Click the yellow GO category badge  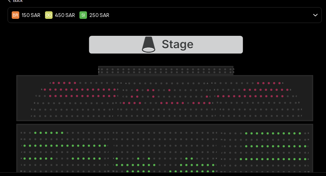point(49,15)
